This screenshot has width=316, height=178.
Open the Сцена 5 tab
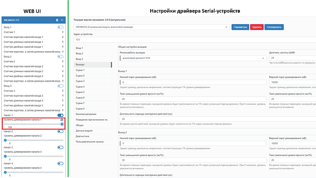93,92
